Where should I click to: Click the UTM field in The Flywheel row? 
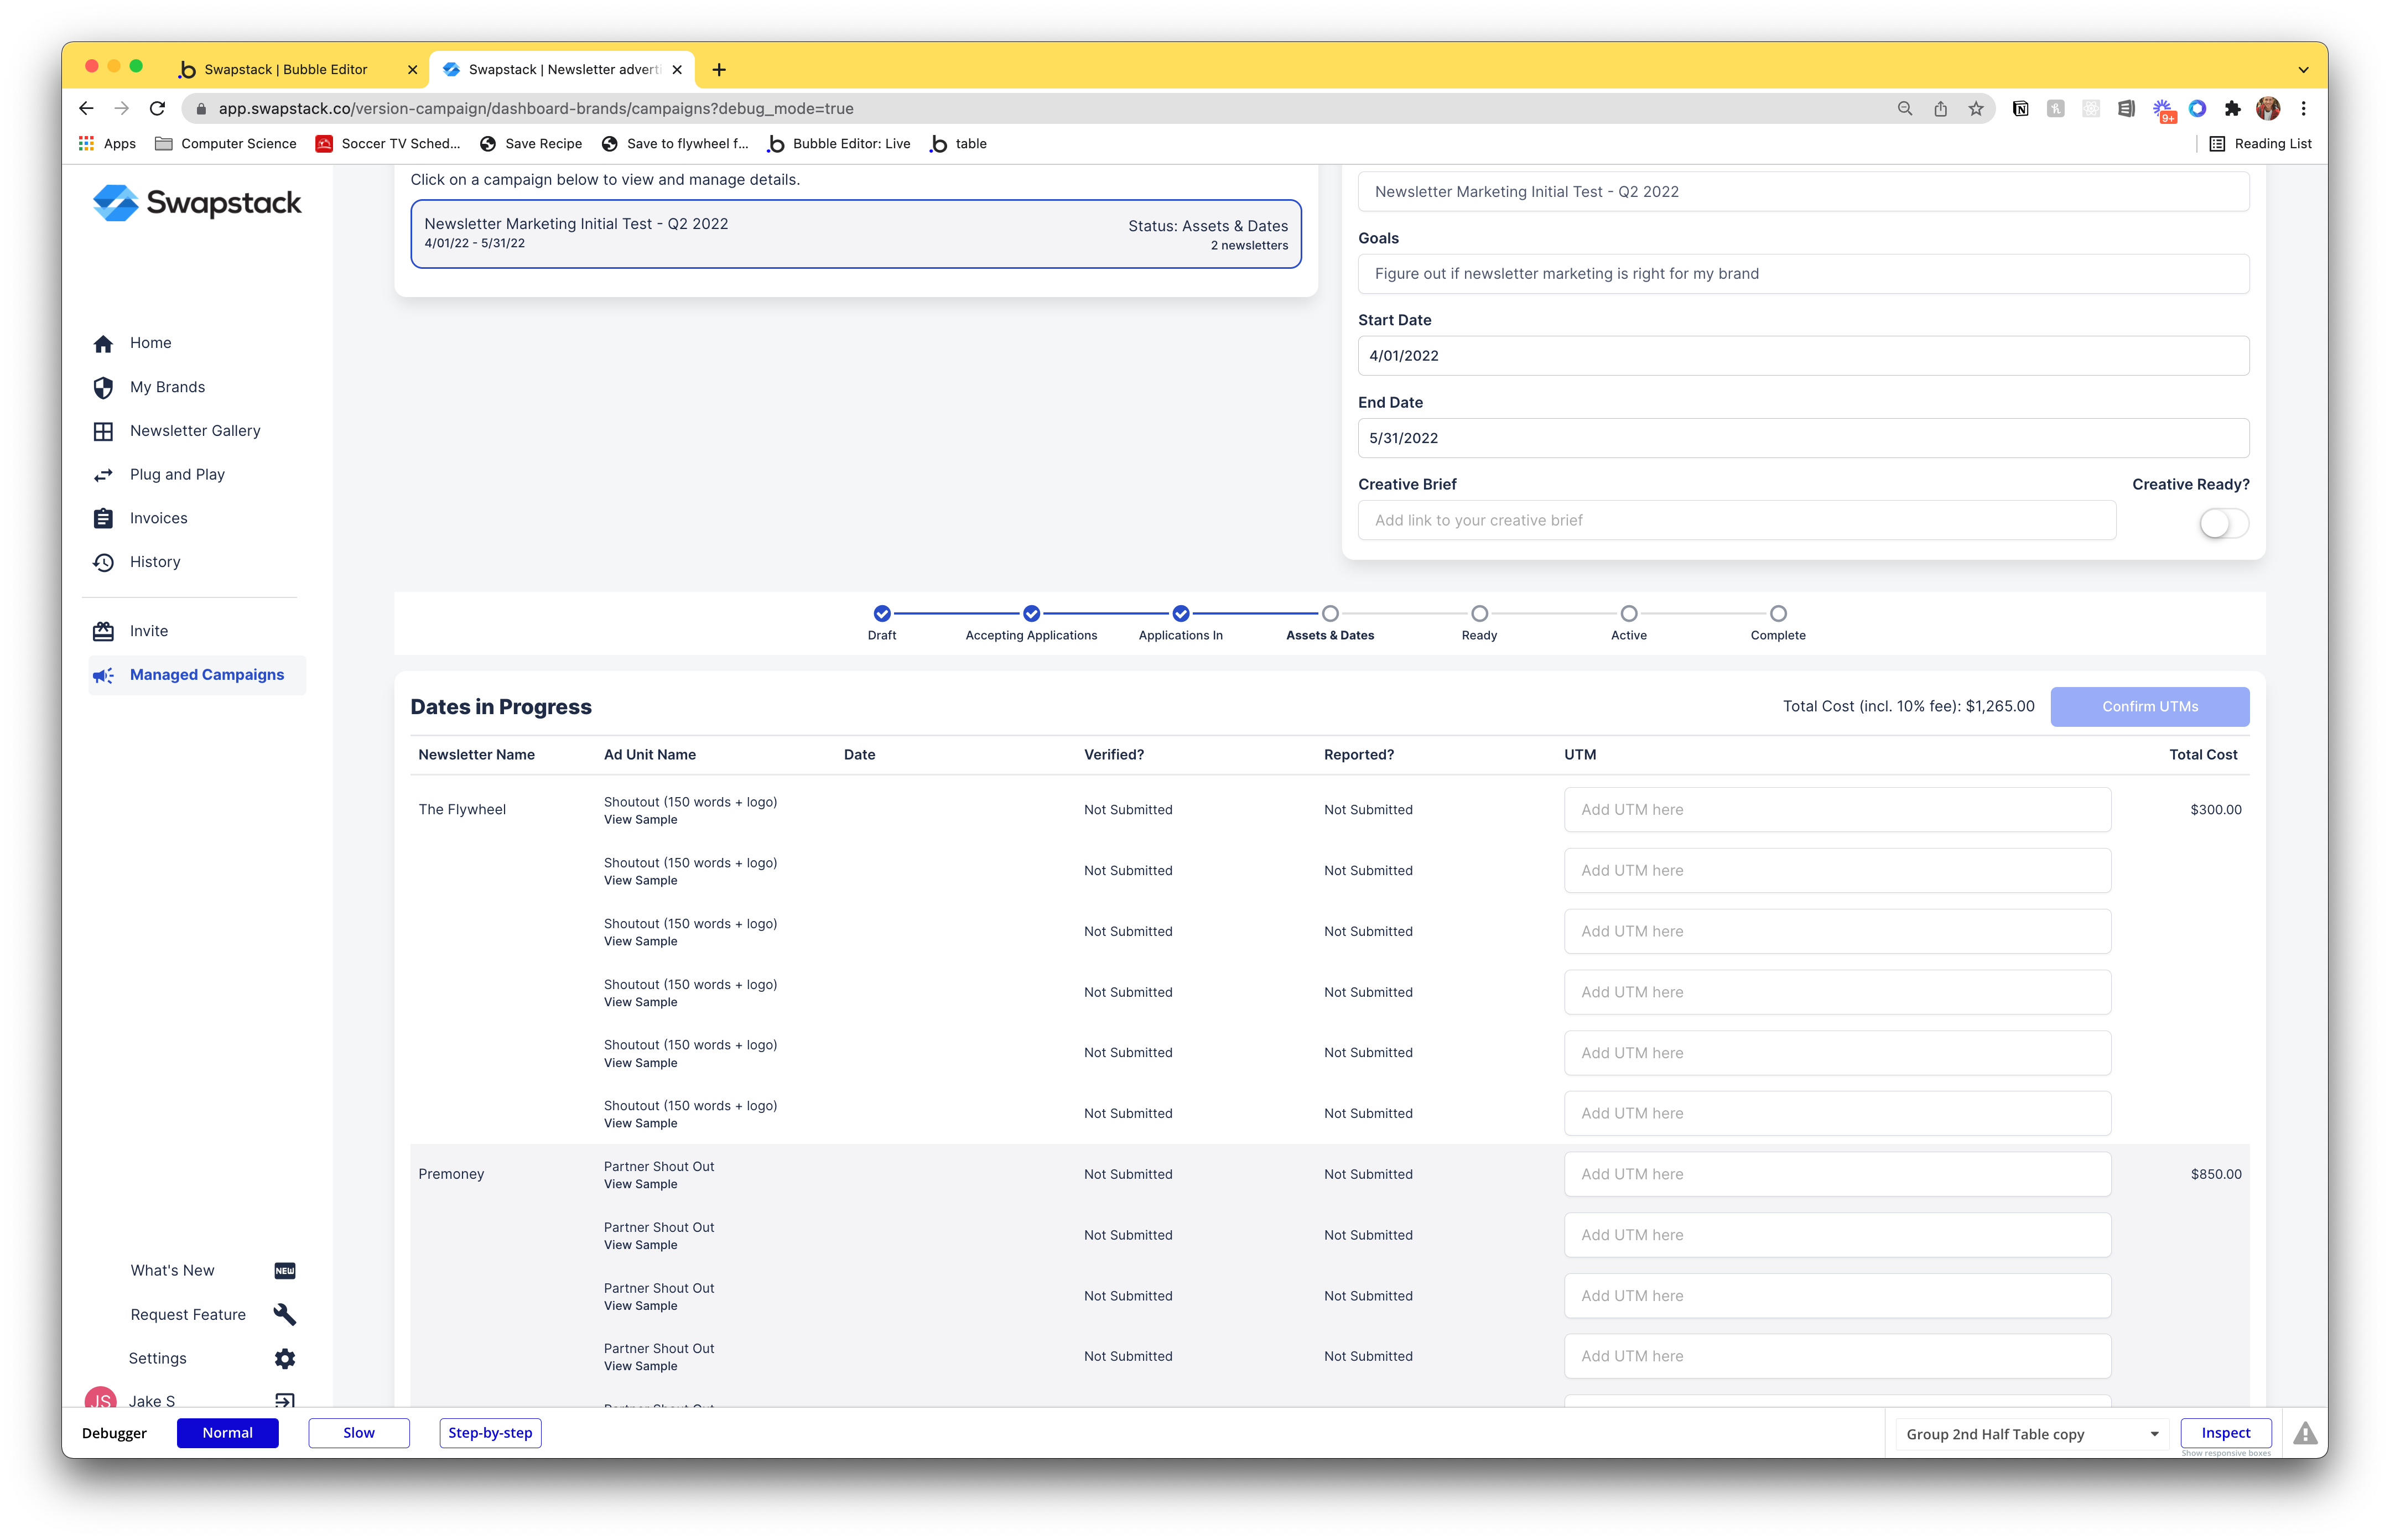(1837, 809)
